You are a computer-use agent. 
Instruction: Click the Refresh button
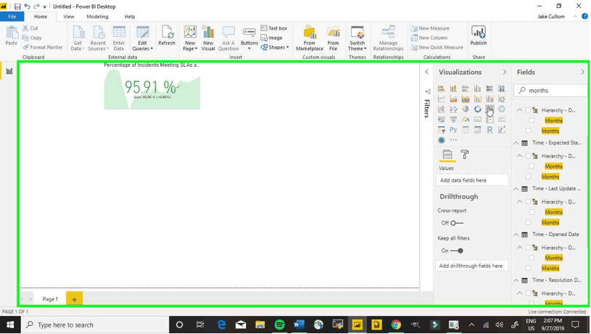point(167,36)
